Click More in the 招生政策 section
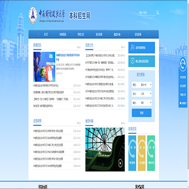 79,123
